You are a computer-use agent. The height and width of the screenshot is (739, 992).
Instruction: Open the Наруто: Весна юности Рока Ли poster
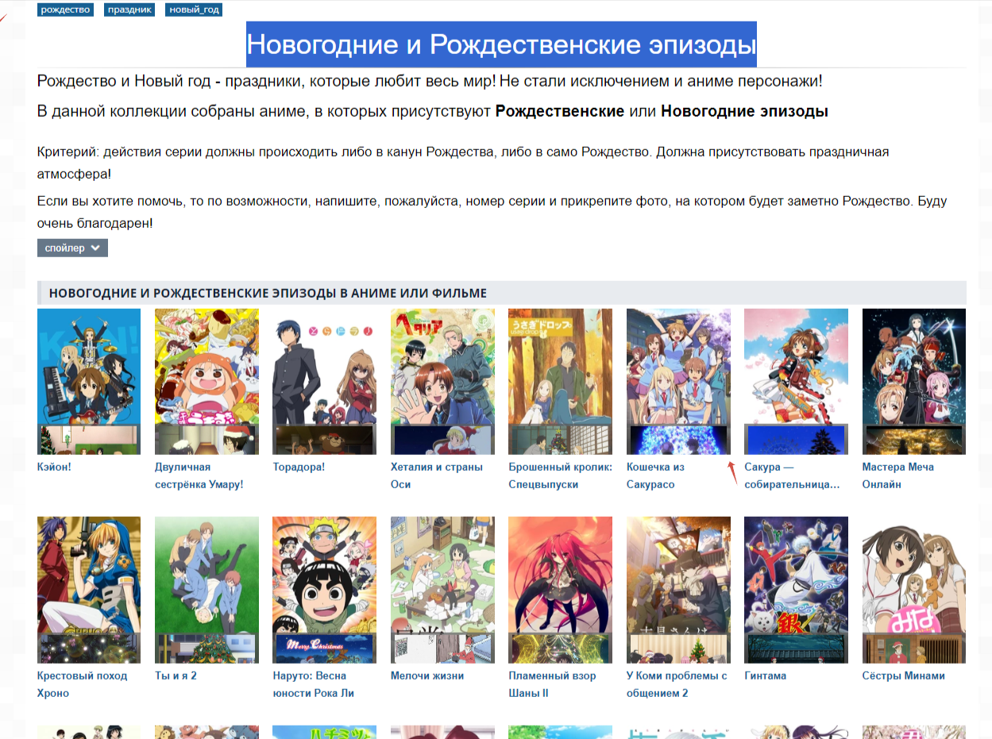click(324, 590)
